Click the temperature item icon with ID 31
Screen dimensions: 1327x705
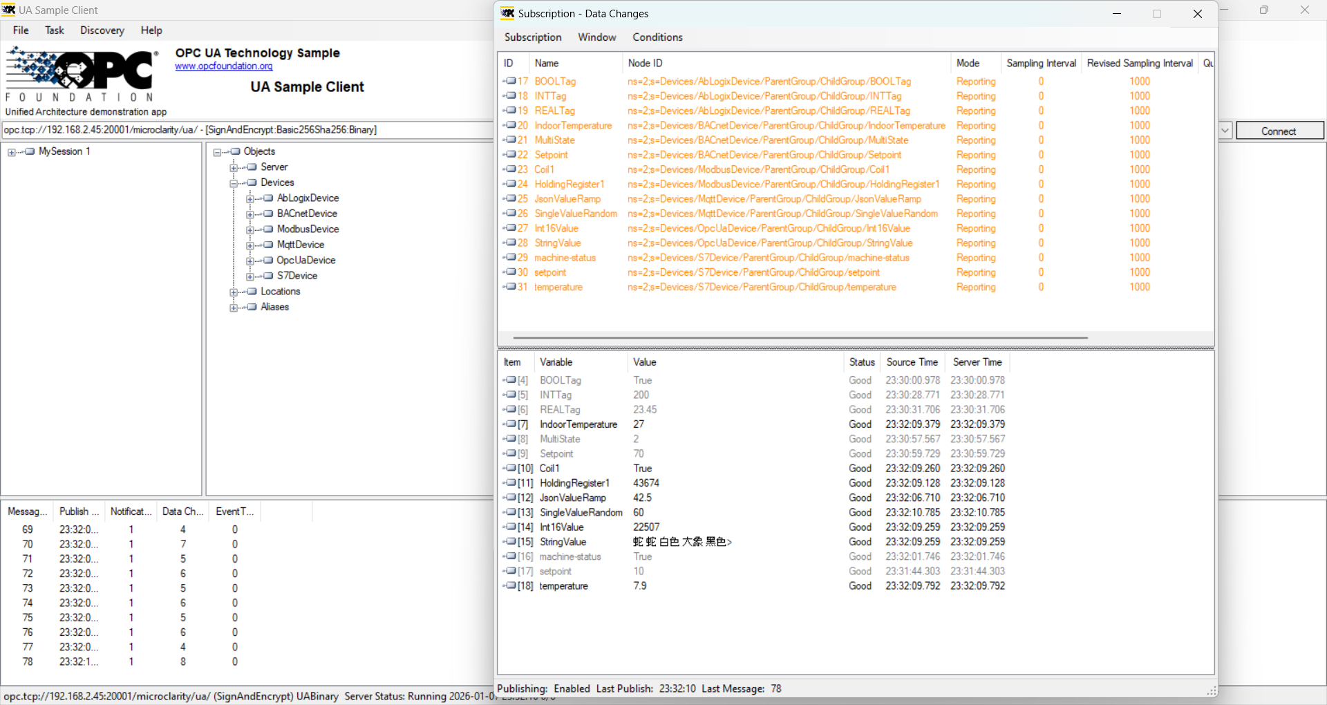pyautogui.click(x=510, y=287)
